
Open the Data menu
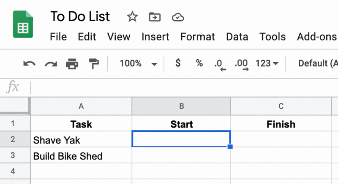237,37
